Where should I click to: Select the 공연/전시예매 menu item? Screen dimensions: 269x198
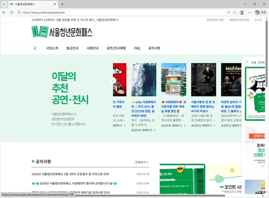[x=116, y=48]
